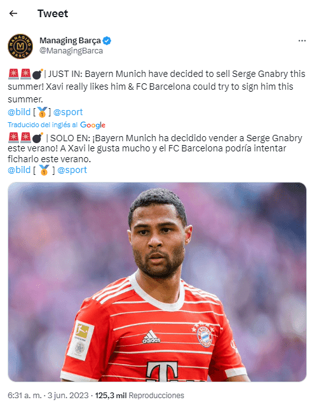Open @bild mention in Spanish translation
Viewport: 312px width, 409px height.
tap(19, 170)
